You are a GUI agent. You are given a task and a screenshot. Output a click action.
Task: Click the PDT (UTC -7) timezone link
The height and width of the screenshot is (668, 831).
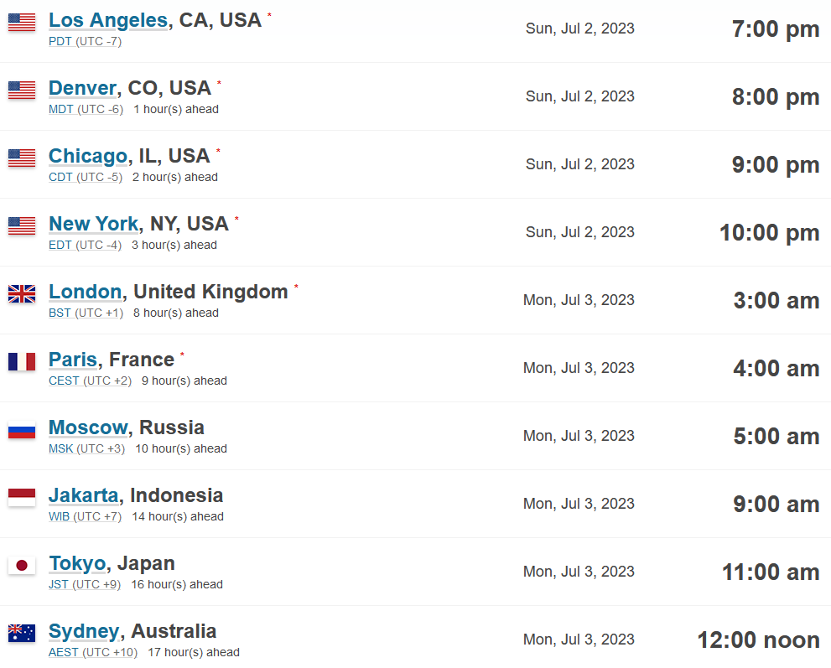click(85, 41)
